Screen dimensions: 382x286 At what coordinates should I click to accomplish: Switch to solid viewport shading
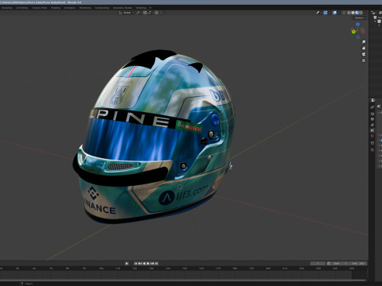(353, 13)
